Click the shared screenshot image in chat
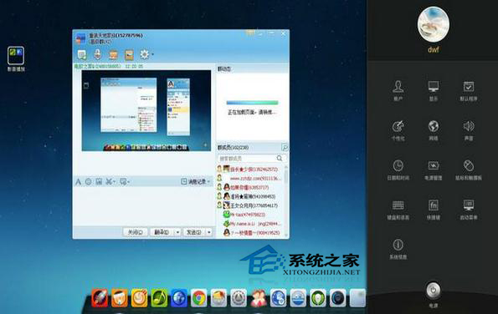This screenshot has width=498, height=314. [x=146, y=110]
